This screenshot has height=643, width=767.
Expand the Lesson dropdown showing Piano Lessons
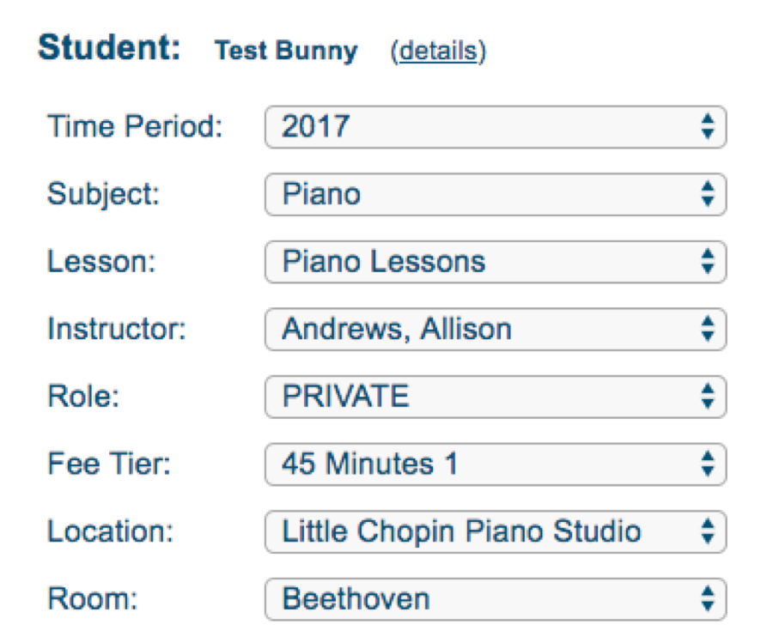pyautogui.click(x=495, y=262)
